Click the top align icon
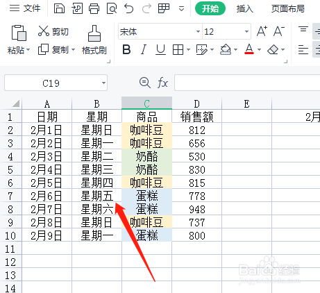The image size is (320, 293). (x=303, y=30)
